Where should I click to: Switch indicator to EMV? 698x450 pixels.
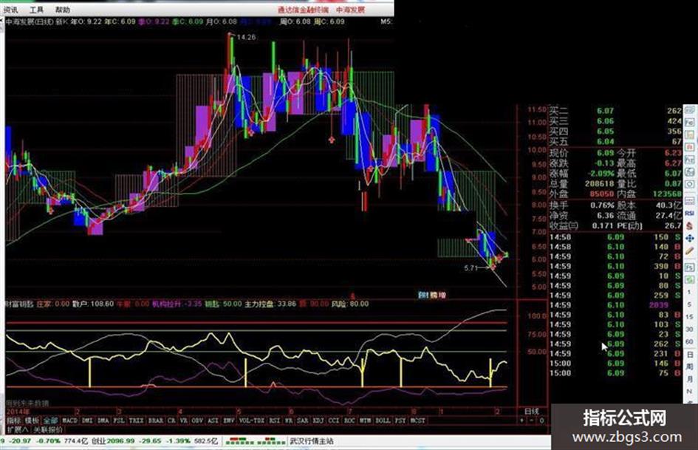coord(229,420)
